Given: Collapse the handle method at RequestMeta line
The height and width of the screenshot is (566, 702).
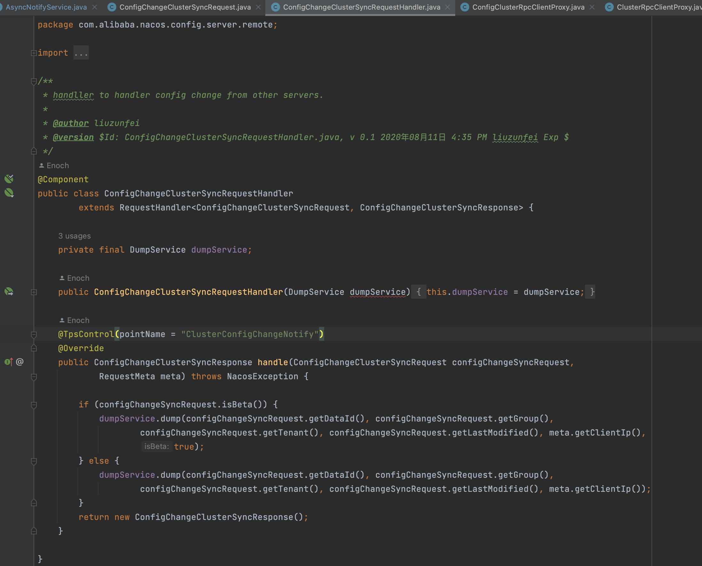Looking at the screenshot, I should pos(34,377).
